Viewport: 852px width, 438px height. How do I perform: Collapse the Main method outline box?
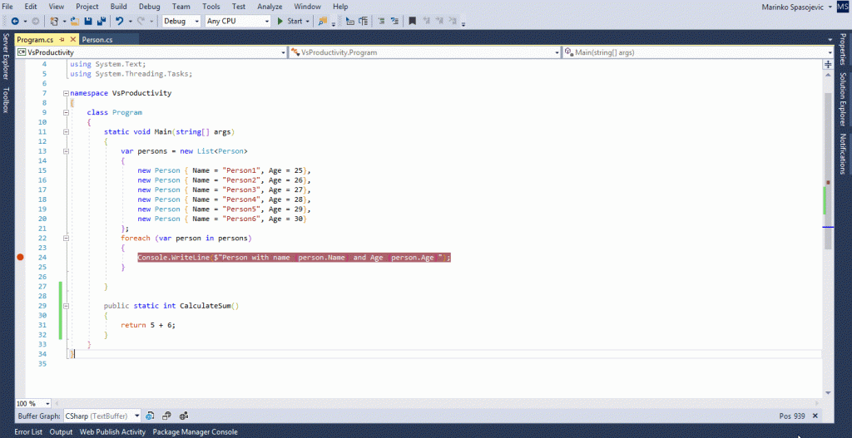pyautogui.click(x=65, y=131)
